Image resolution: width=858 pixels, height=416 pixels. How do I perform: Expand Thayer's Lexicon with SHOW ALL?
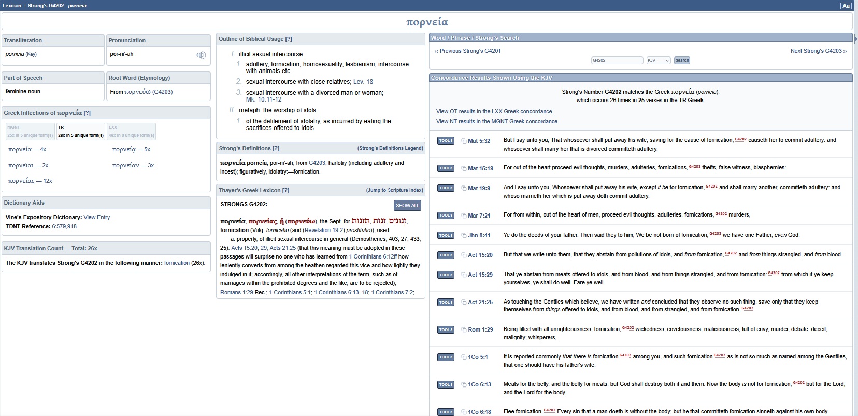click(407, 206)
